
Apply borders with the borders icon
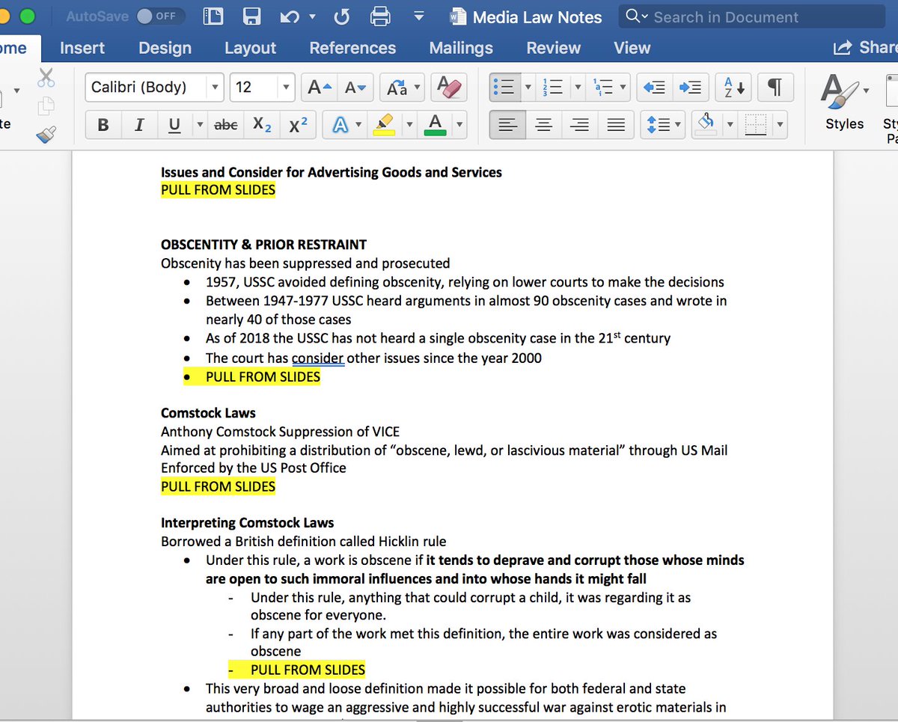pyautogui.click(x=757, y=125)
